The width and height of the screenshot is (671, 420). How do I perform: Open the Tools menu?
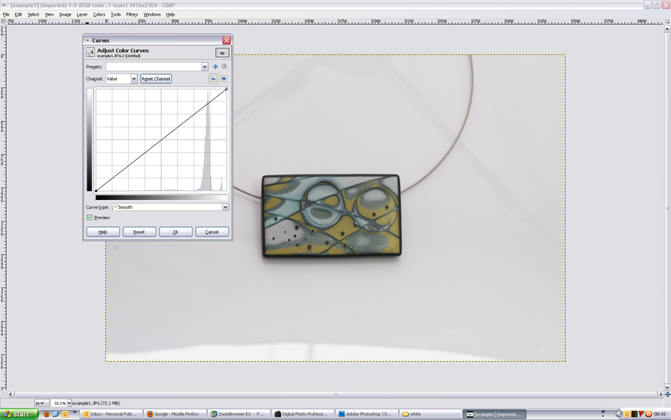click(116, 15)
